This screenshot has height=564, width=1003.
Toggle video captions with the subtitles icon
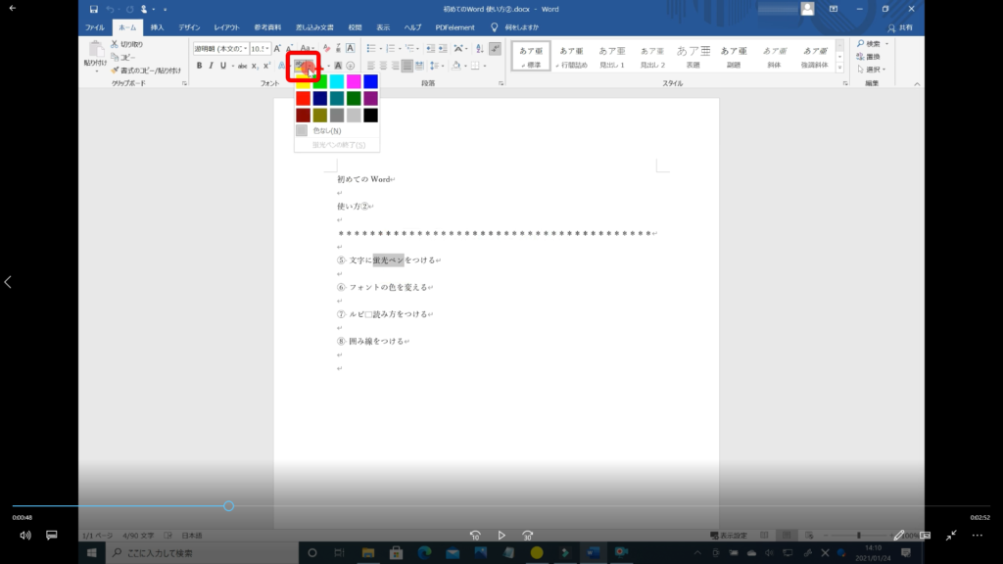click(x=52, y=536)
